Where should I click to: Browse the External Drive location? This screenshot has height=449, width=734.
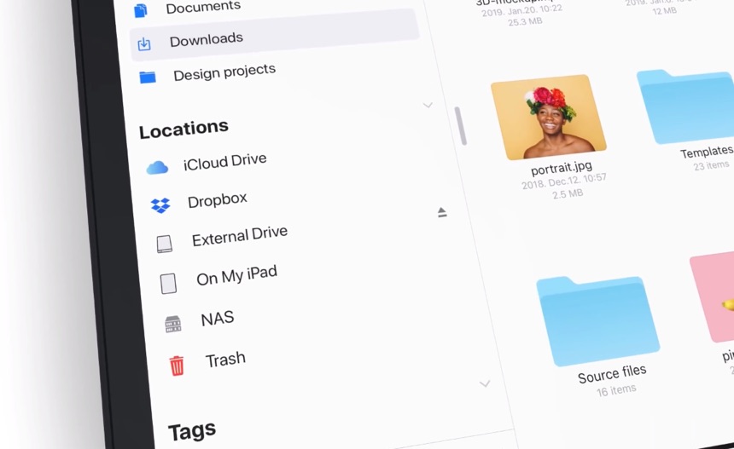point(239,236)
